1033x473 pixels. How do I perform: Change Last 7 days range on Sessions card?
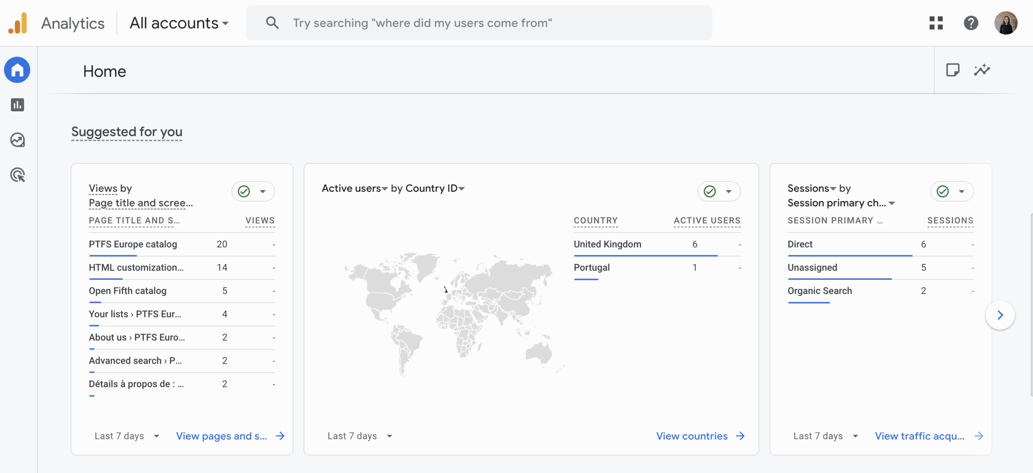826,436
